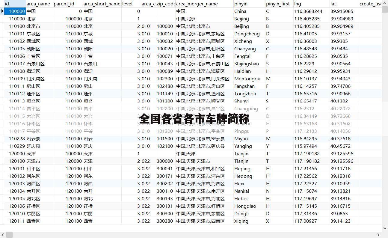Click zip_code cell 100032
Viewport: 388px width, 238px height.
tap(166, 41)
